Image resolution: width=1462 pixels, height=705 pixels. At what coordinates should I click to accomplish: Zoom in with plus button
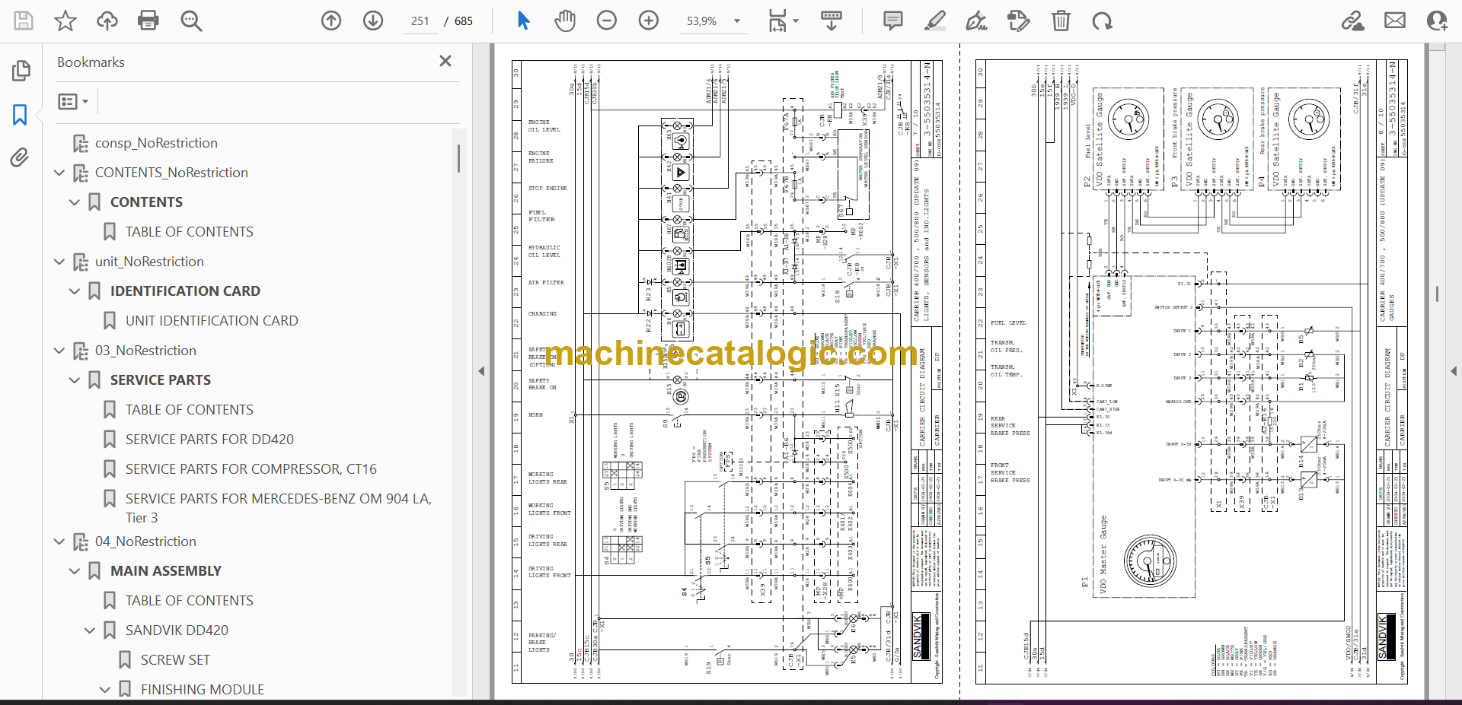point(649,21)
